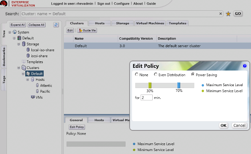Click the refresh icon in tree panel
Viewport: 251px width, 154px height.
pos(56,25)
